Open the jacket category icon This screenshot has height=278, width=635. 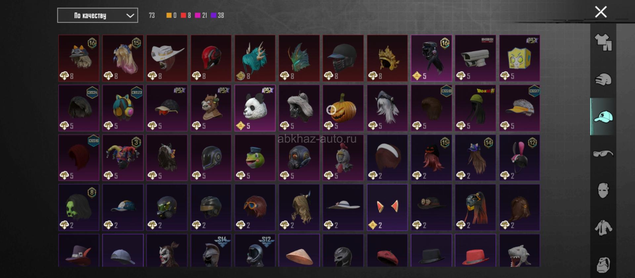pyautogui.click(x=603, y=228)
